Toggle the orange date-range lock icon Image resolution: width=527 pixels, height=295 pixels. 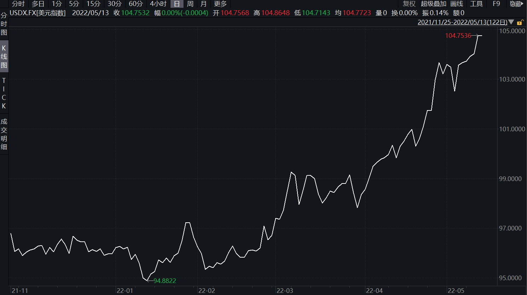pos(520,22)
